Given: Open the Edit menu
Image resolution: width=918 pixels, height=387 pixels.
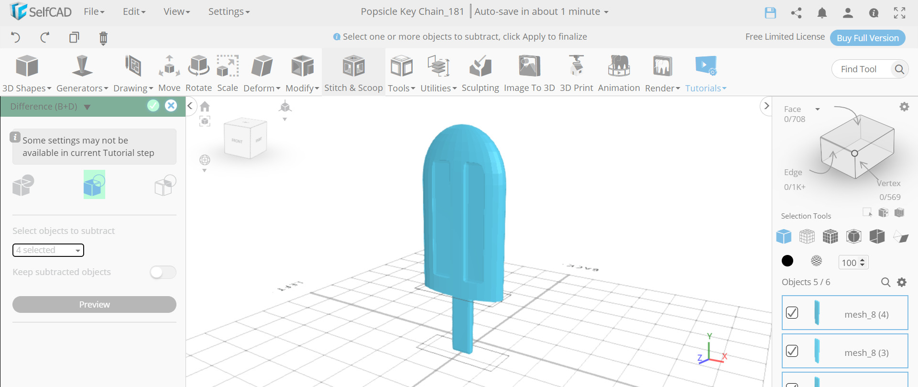Looking at the screenshot, I should [x=134, y=11].
